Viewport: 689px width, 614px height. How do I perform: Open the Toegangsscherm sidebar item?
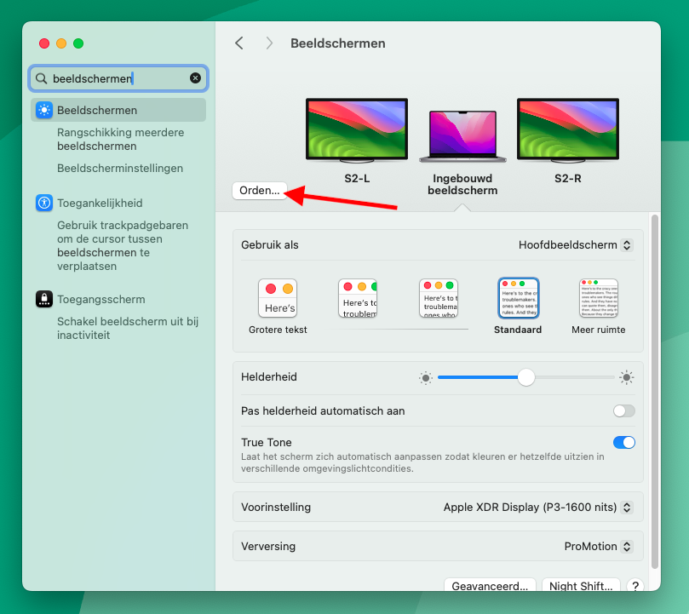tap(100, 299)
